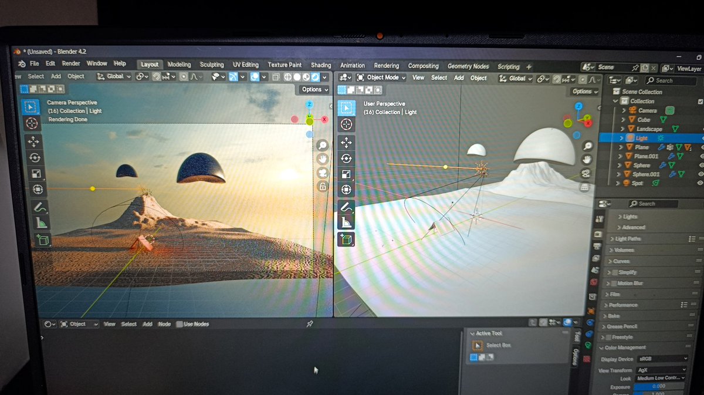The image size is (704, 395).
Task: Open the Render menu
Action: click(x=71, y=63)
